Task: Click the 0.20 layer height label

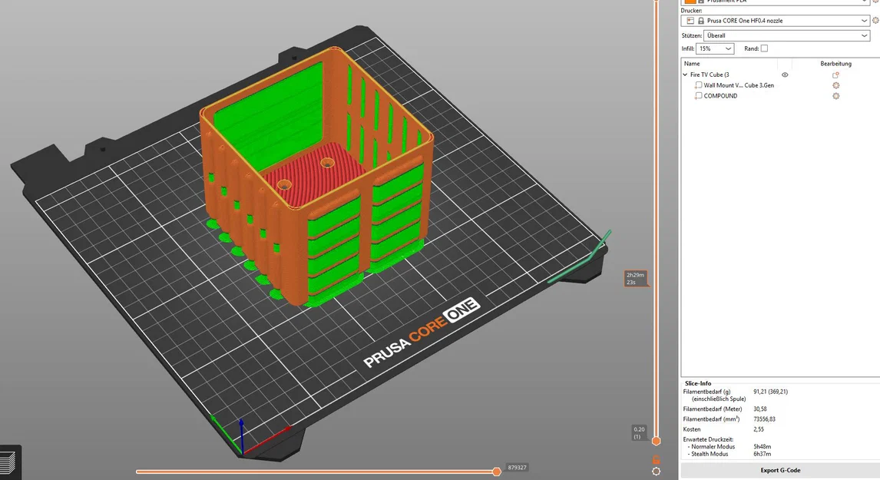Action: tap(639, 433)
